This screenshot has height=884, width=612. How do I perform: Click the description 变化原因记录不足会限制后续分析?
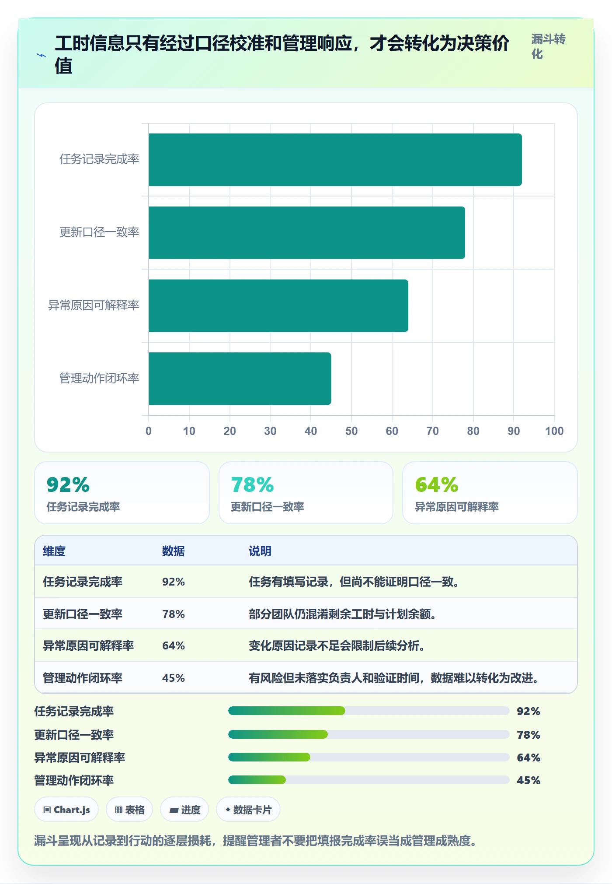pos(337,645)
